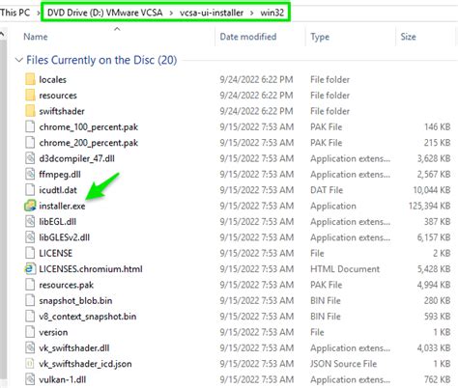458x388 pixels.
Task: Click date modified of the locales folder
Action: click(256, 79)
